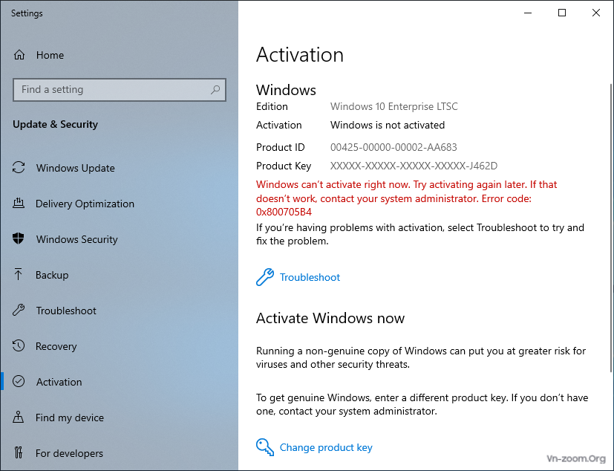Click the Product Key value ending J462D
The image size is (614, 471).
[414, 166]
